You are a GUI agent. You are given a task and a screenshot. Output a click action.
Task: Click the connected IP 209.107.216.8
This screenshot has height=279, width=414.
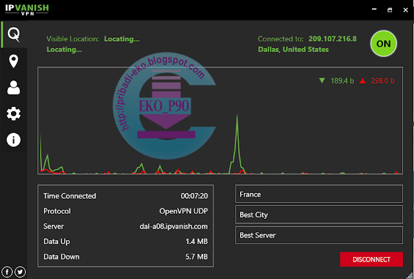pyautogui.click(x=332, y=39)
